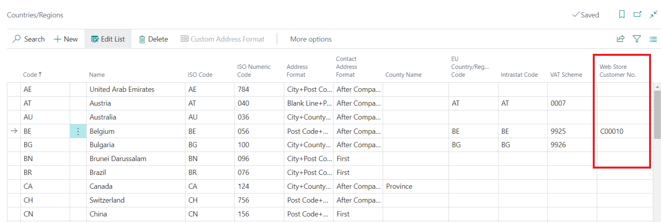Collapse the page with the arrows icon
Image resolution: width=661 pixels, height=222 pixels.
[653, 15]
